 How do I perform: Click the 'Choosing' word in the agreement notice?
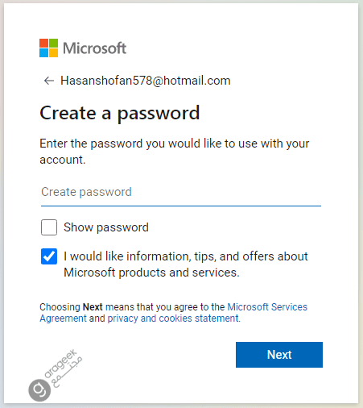click(60, 307)
